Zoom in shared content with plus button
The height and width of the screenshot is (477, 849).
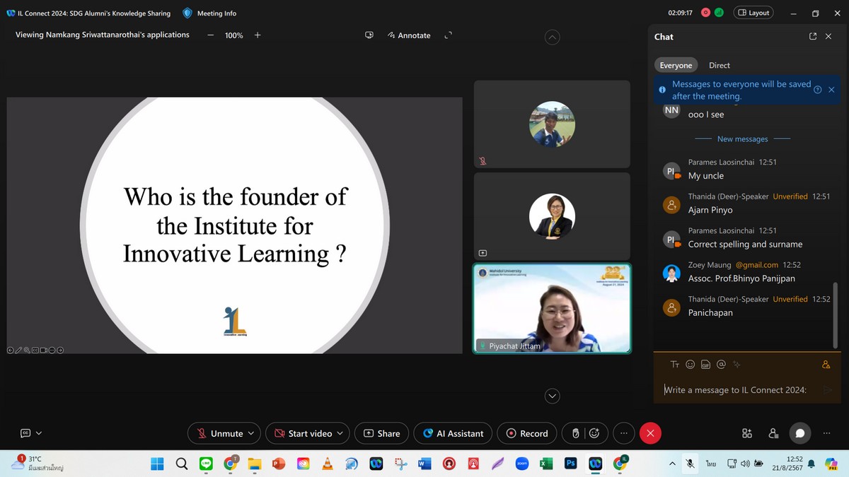point(258,35)
